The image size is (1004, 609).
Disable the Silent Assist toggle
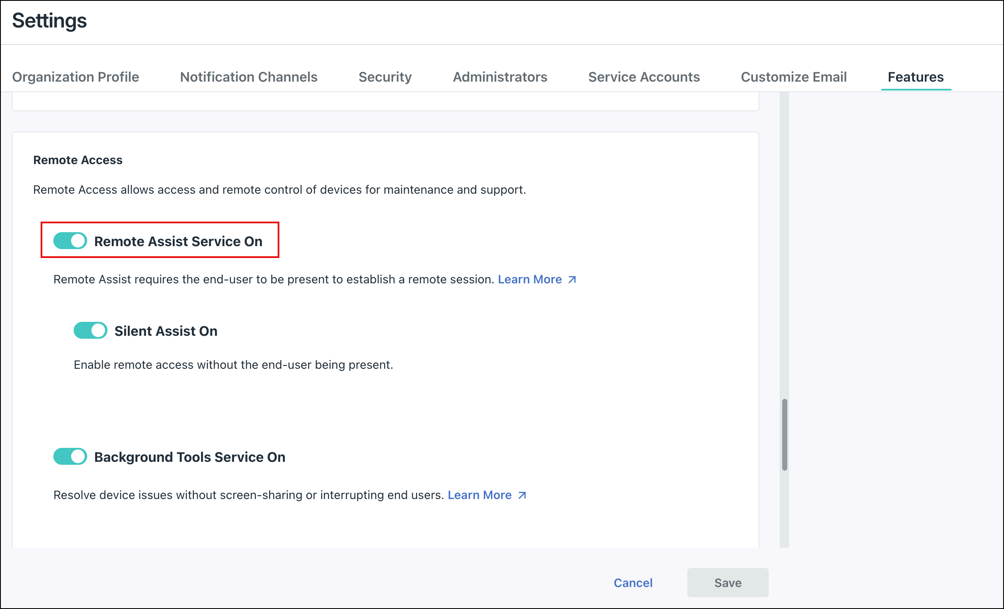[x=90, y=330]
